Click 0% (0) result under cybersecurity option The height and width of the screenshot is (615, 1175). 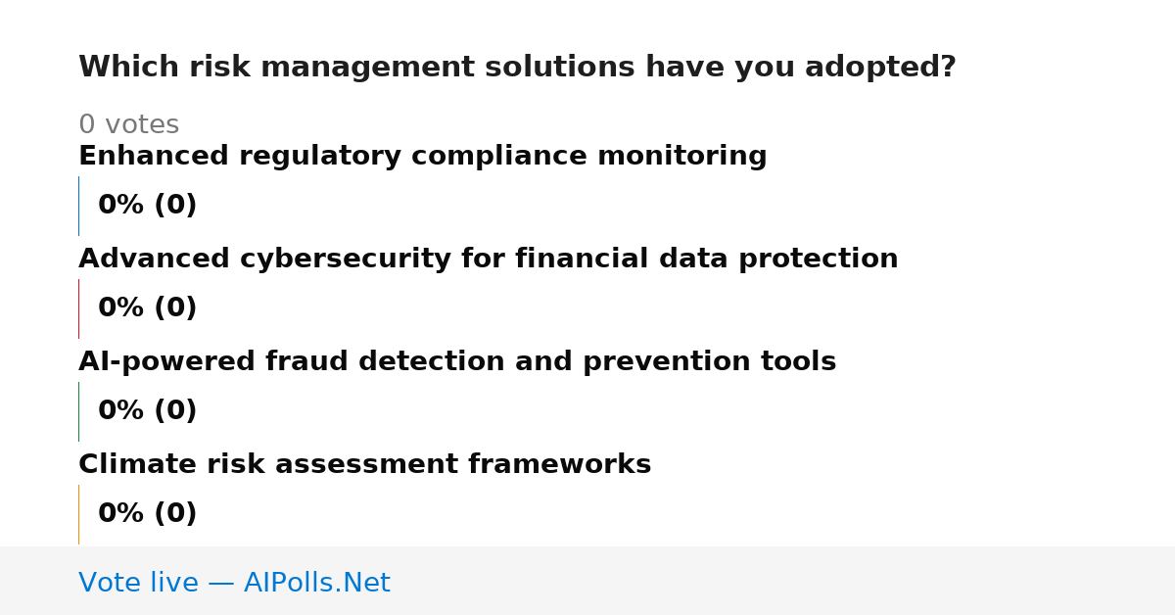click(148, 308)
